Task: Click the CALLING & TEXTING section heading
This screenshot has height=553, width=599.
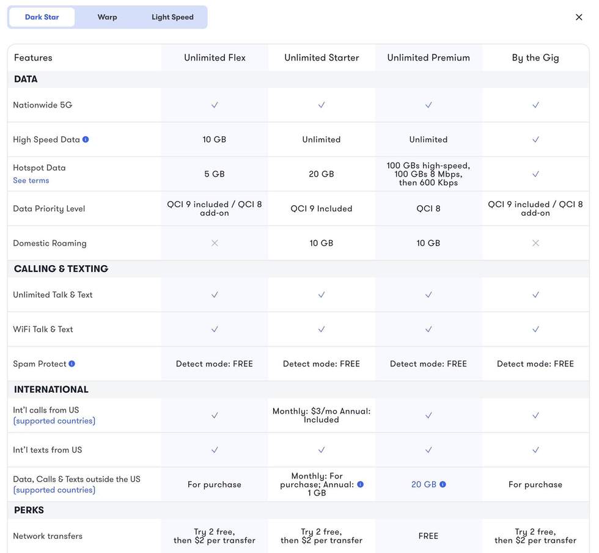Action: (61, 269)
